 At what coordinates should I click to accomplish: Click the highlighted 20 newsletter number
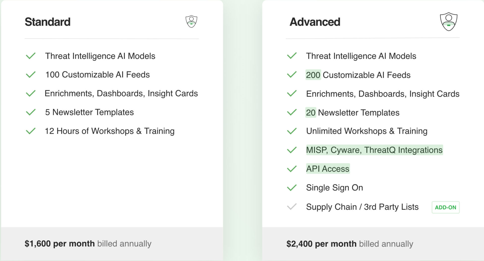[x=311, y=112]
